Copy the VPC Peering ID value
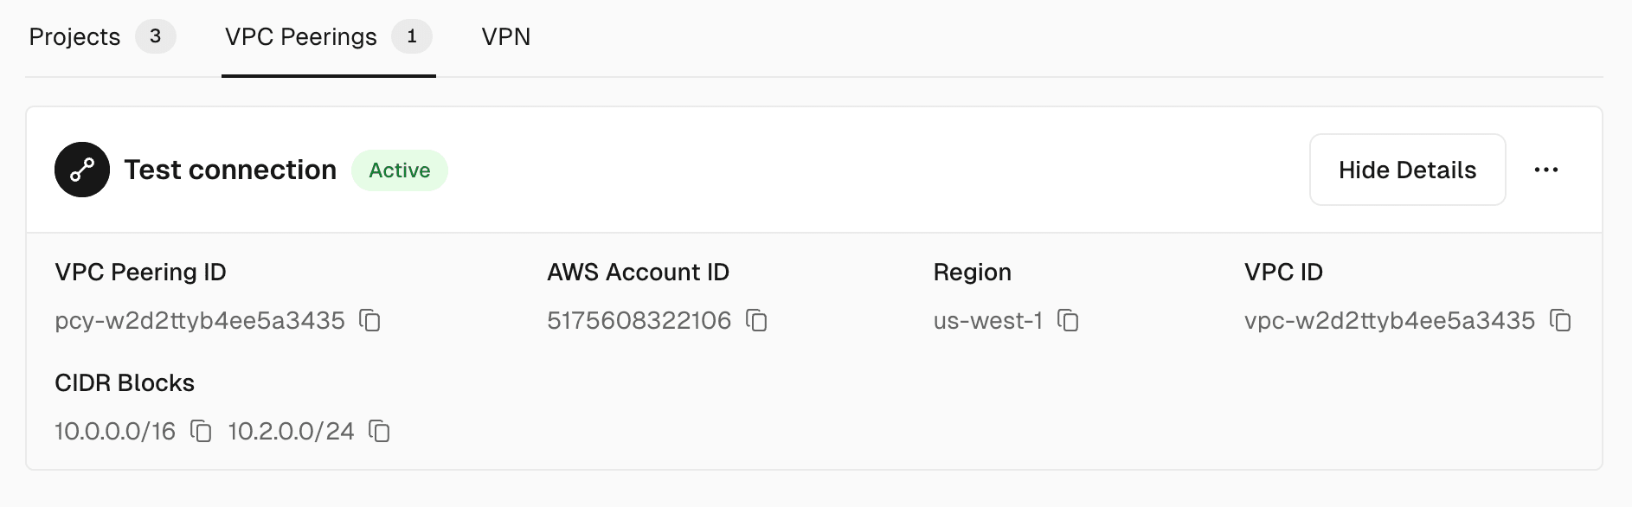Image resolution: width=1632 pixels, height=507 pixels. (x=370, y=322)
